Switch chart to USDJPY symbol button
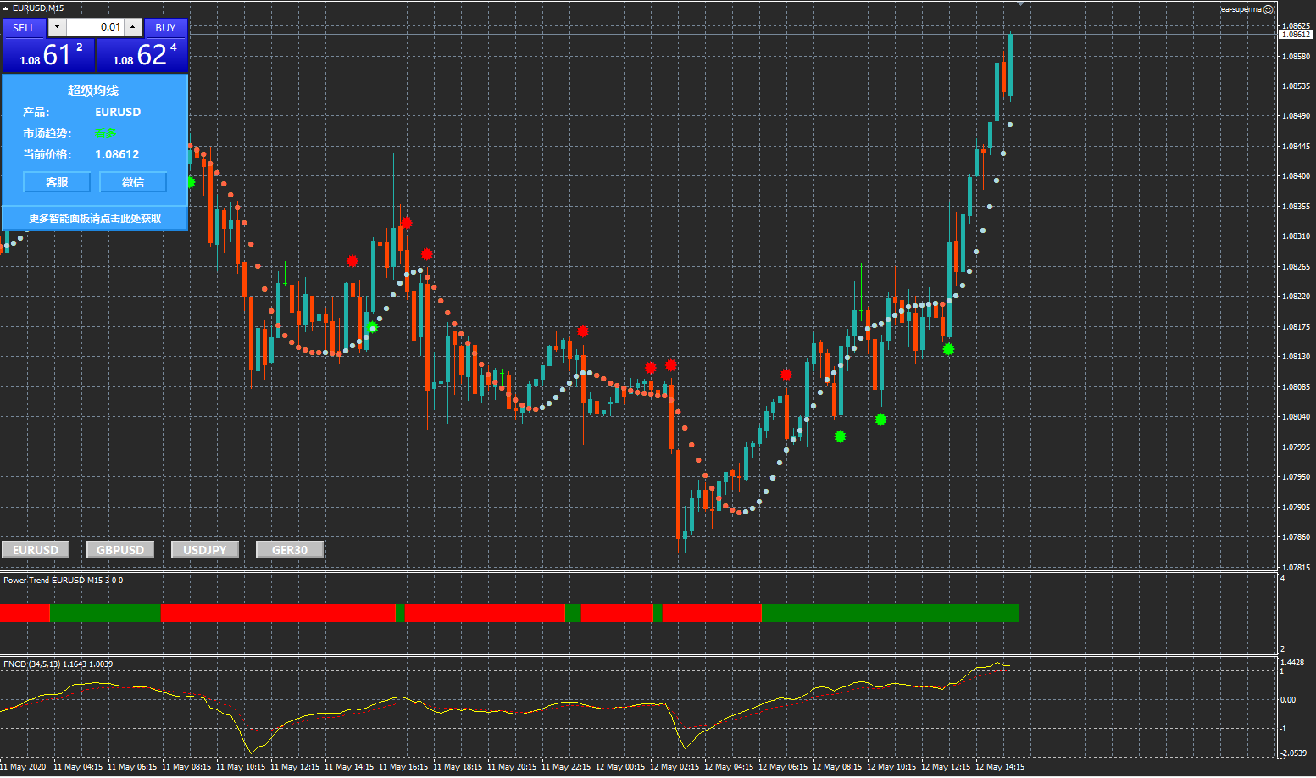 coord(205,549)
